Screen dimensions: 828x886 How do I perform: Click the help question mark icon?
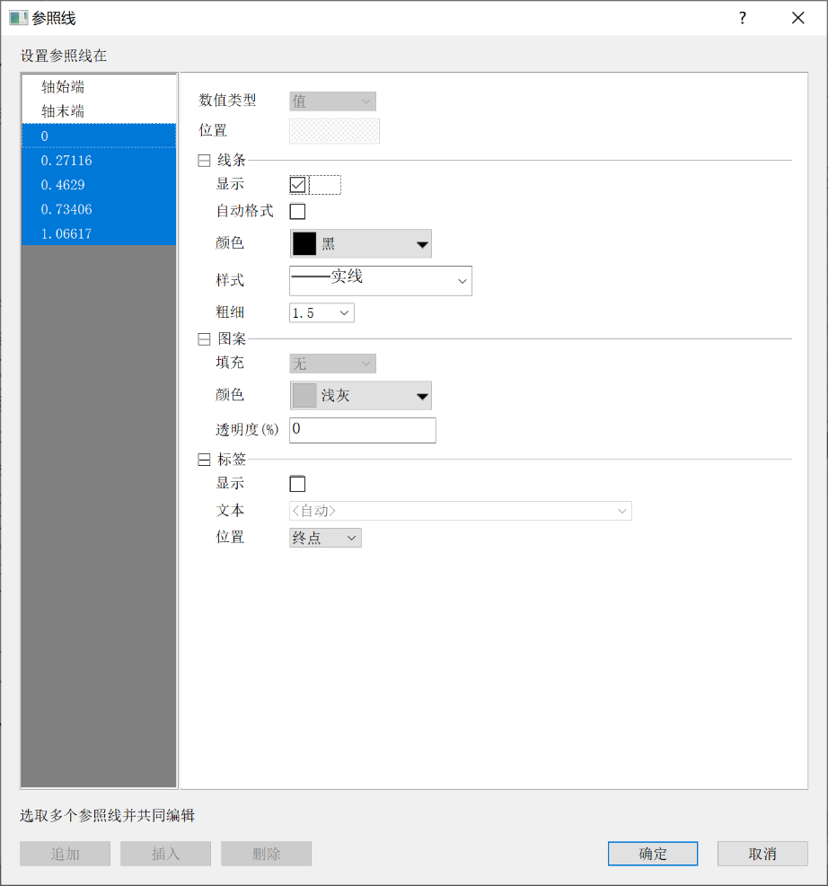[742, 18]
